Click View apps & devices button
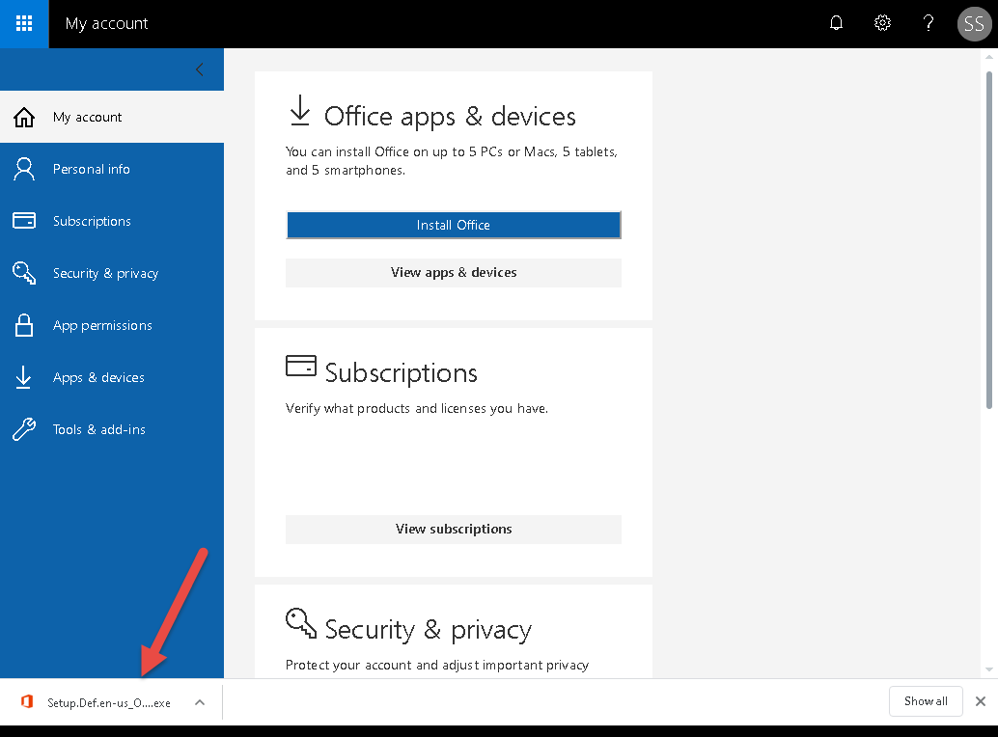The height and width of the screenshot is (737, 998). (454, 272)
